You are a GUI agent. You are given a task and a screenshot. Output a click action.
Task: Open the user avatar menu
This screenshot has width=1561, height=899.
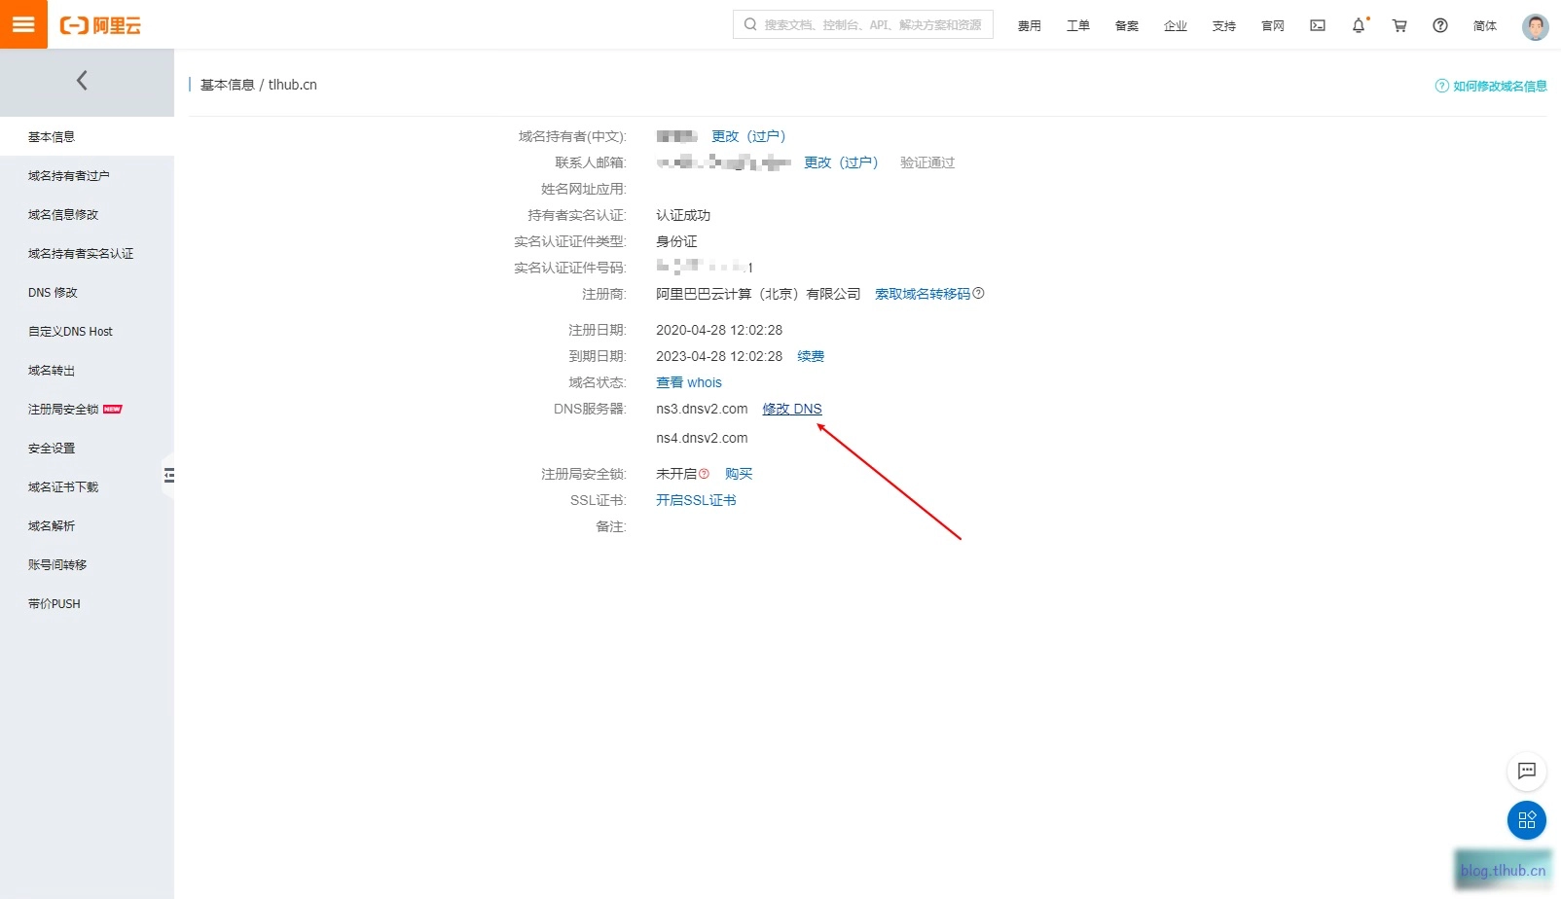click(x=1535, y=26)
